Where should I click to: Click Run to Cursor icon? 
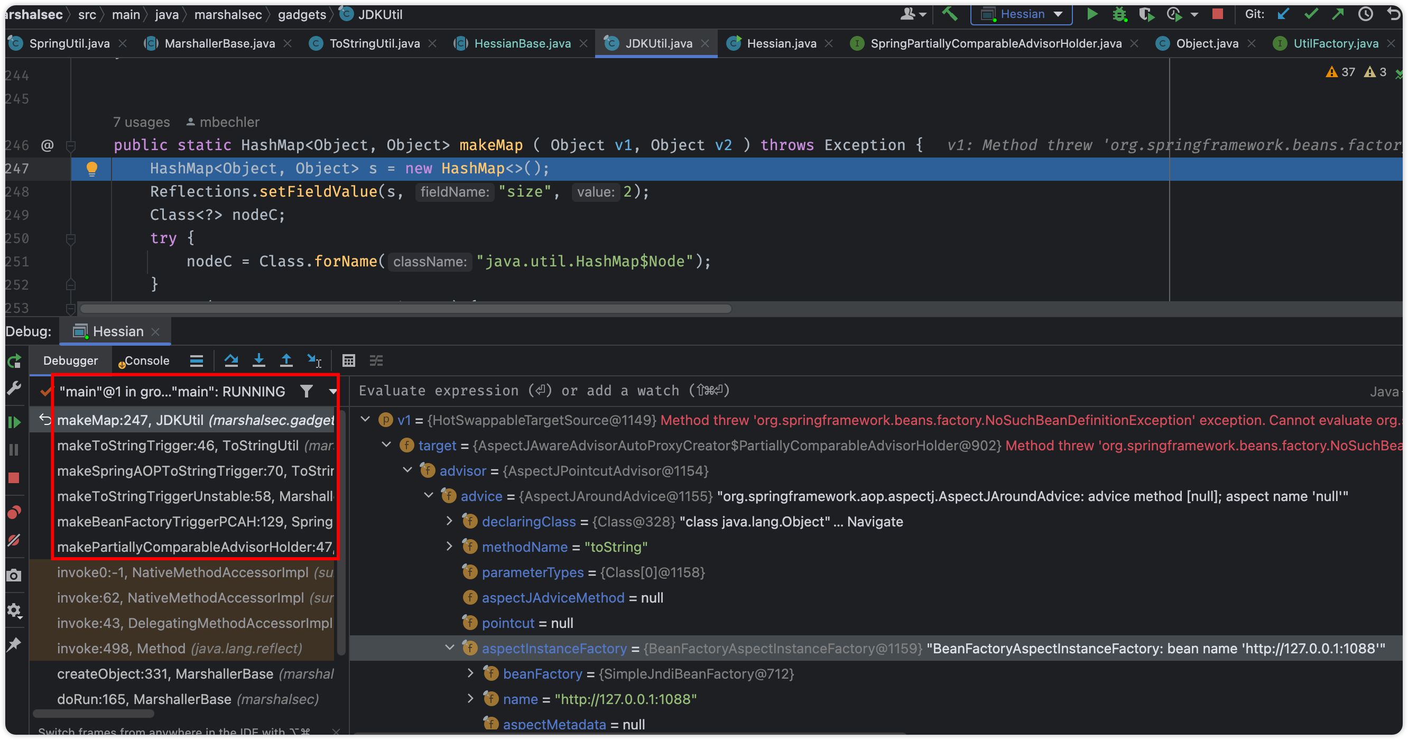pyautogui.click(x=314, y=360)
